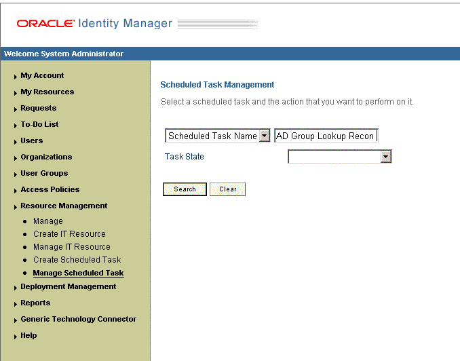Select the Resource Management menu heading
Image resolution: width=460 pixels, height=361 pixels.
click(64, 206)
